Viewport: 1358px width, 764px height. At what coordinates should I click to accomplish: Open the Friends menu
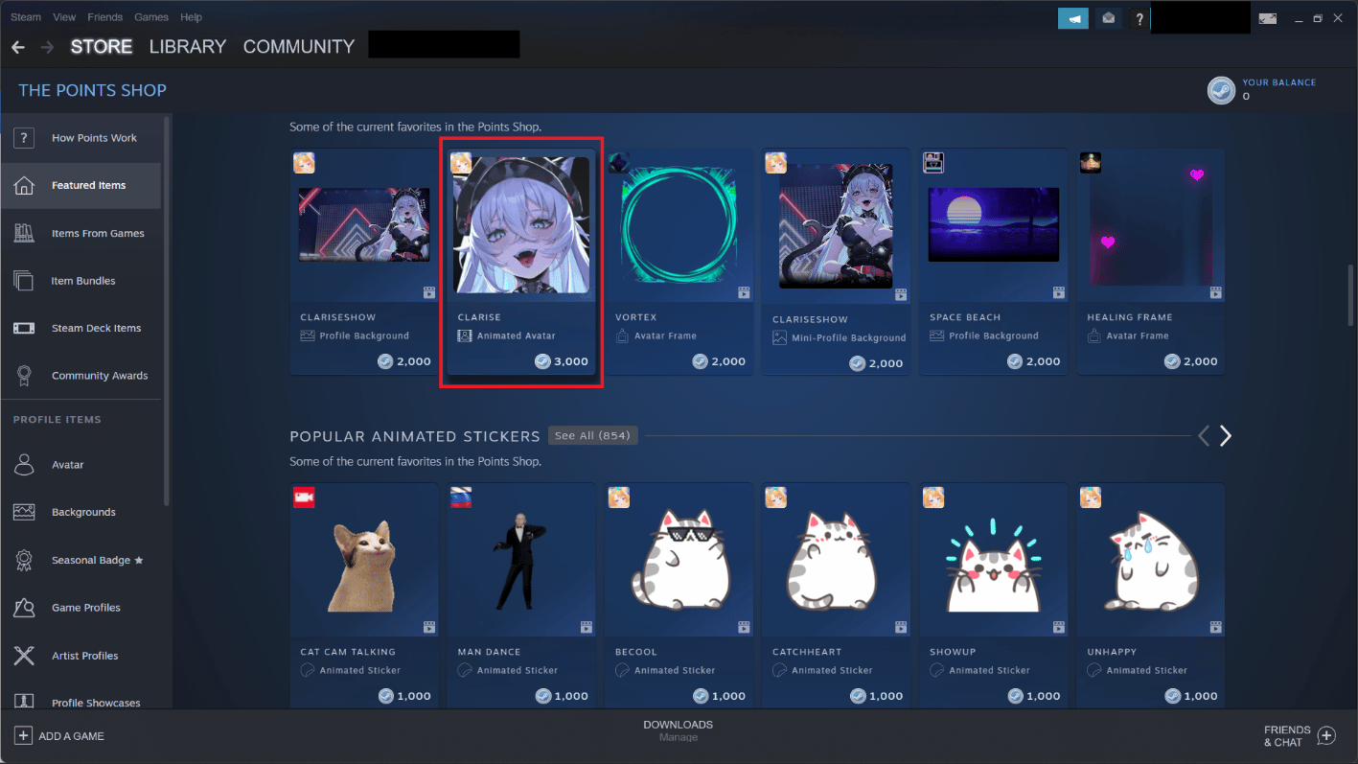(x=104, y=17)
